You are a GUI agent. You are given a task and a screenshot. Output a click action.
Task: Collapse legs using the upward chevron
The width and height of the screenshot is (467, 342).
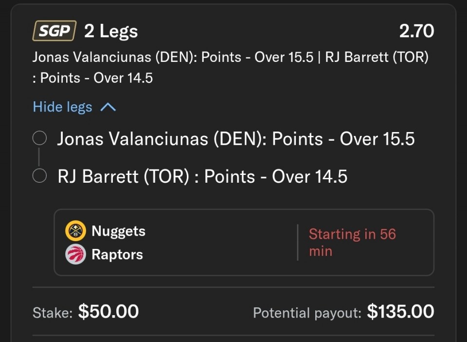pos(108,107)
